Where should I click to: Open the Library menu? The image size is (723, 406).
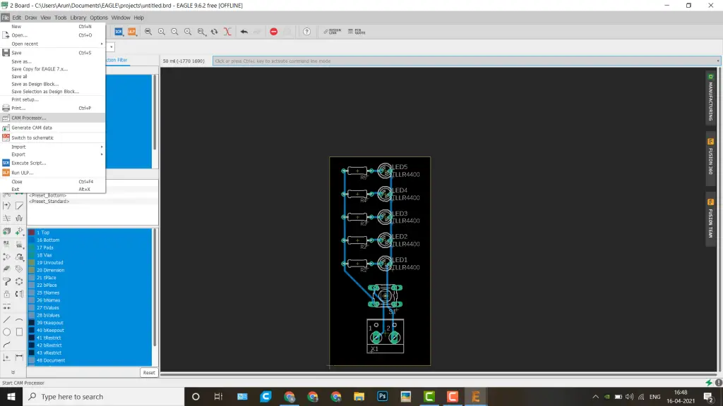78,18
